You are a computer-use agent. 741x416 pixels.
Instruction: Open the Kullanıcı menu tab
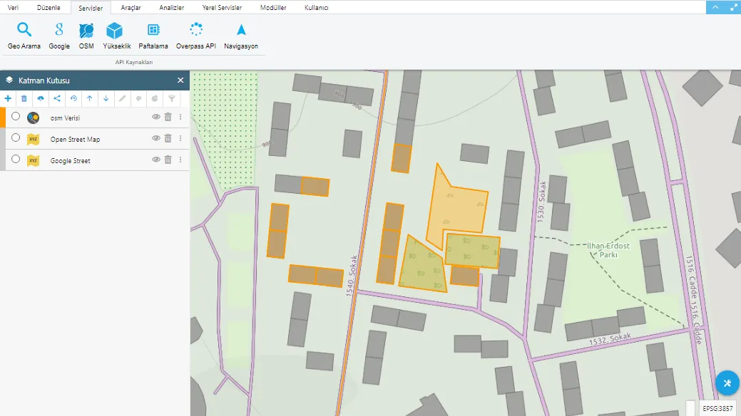coord(316,8)
